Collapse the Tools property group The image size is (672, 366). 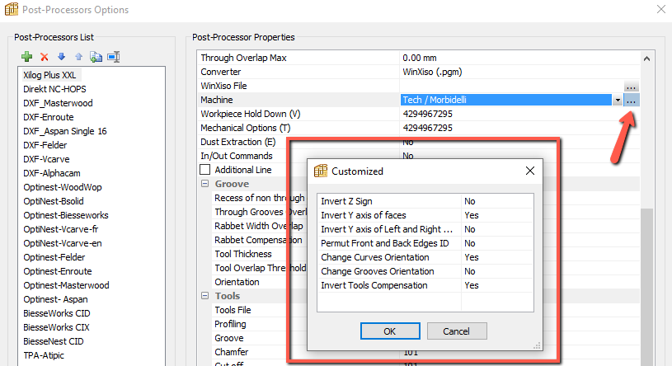click(x=204, y=296)
